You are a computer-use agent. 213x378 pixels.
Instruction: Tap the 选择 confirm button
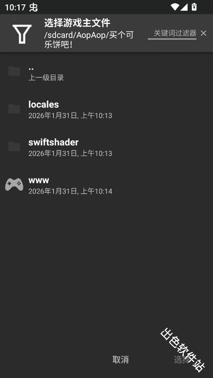pos(182,360)
